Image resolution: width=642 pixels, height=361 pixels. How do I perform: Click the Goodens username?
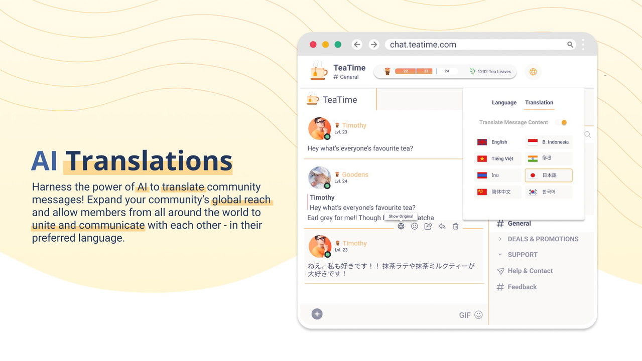coord(355,174)
